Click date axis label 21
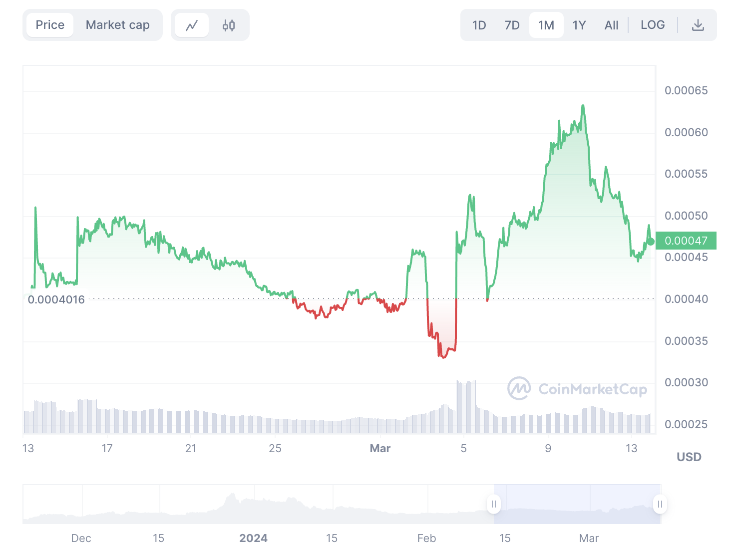This screenshot has width=731, height=557. (191, 448)
